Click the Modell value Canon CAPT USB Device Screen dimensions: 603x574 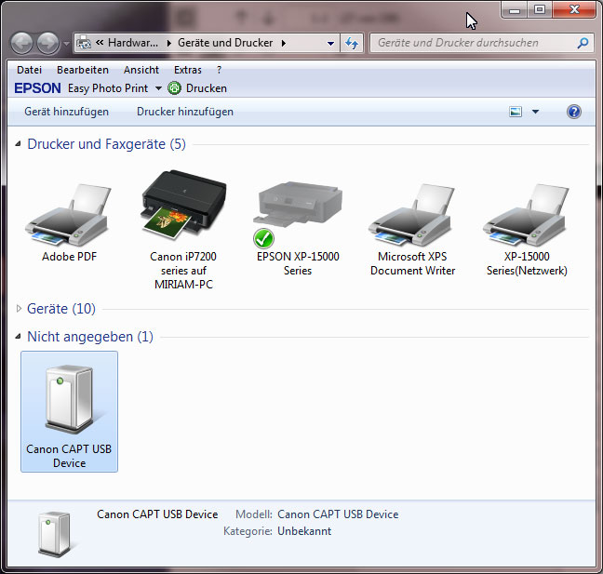click(x=338, y=514)
